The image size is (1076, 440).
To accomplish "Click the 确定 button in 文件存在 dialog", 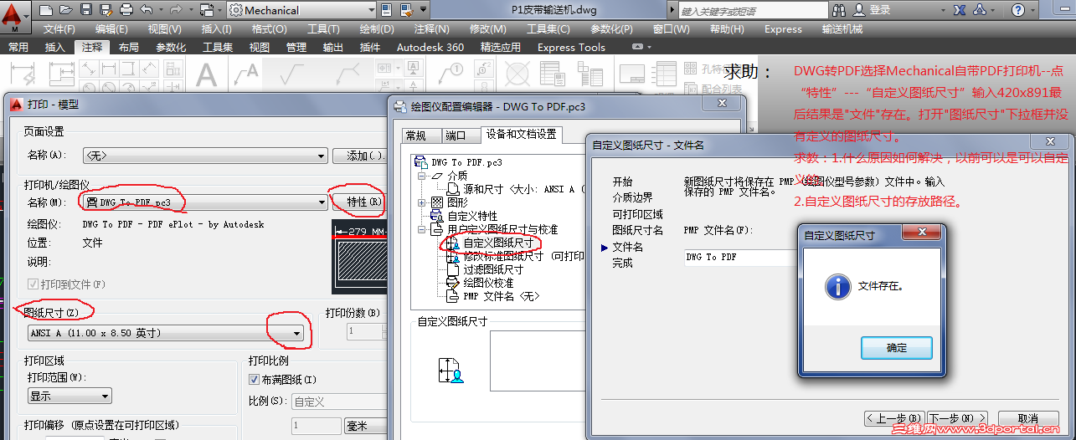I will point(897,348).
